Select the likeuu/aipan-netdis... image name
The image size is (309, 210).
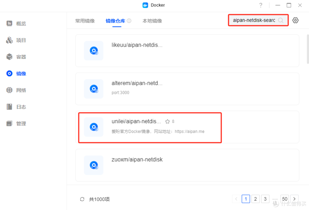137,45
